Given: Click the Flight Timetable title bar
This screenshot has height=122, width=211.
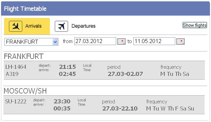Looking at the screenshot, I should (x=105, y=9).
